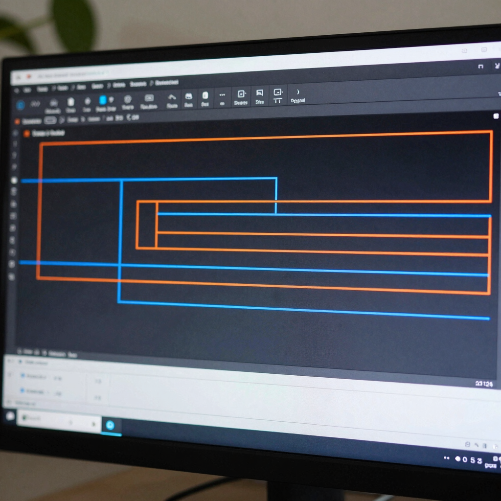Viewport: 501px width, 501px height.
Task: Select the orange-icon tab above the canvas
Action: (x=44, y=133)
